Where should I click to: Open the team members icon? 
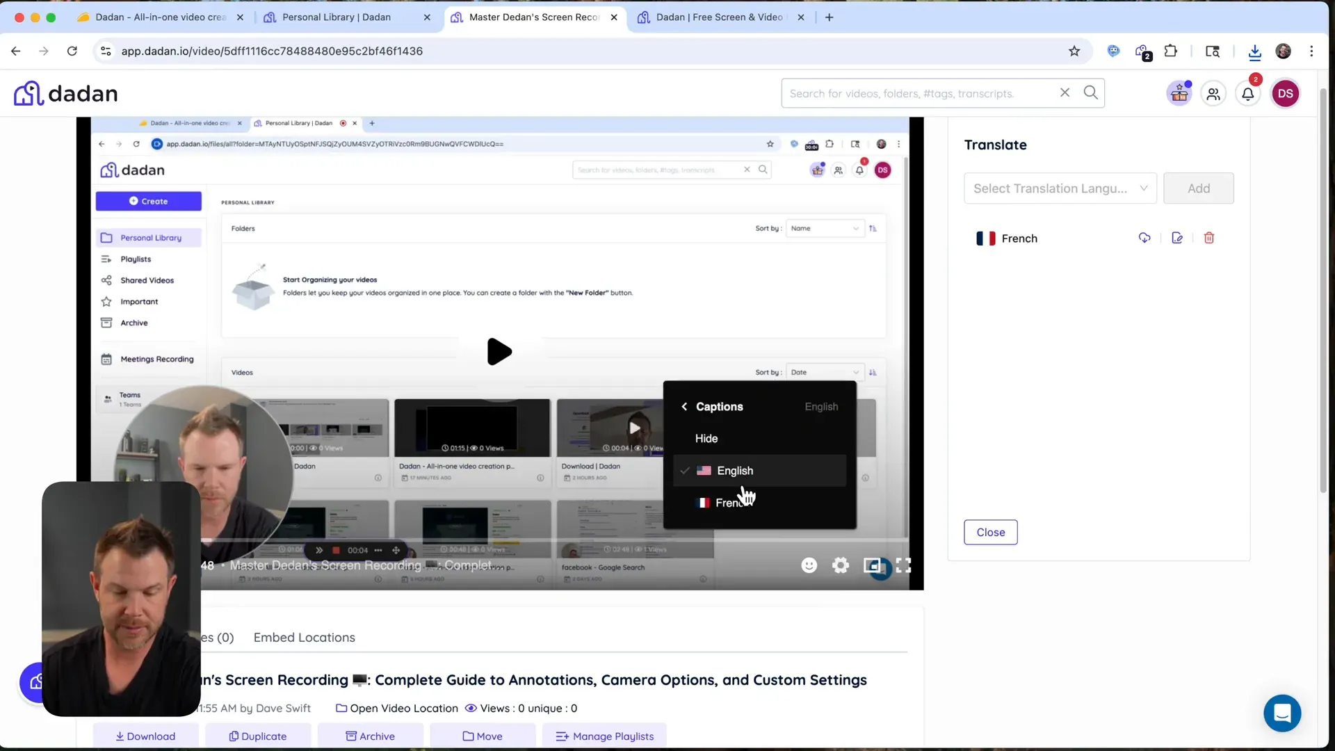click(1213, 94)
